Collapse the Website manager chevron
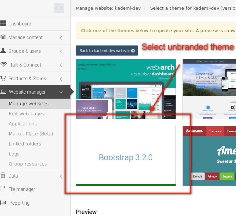This screenshot has height=216, width=236. 61,92
